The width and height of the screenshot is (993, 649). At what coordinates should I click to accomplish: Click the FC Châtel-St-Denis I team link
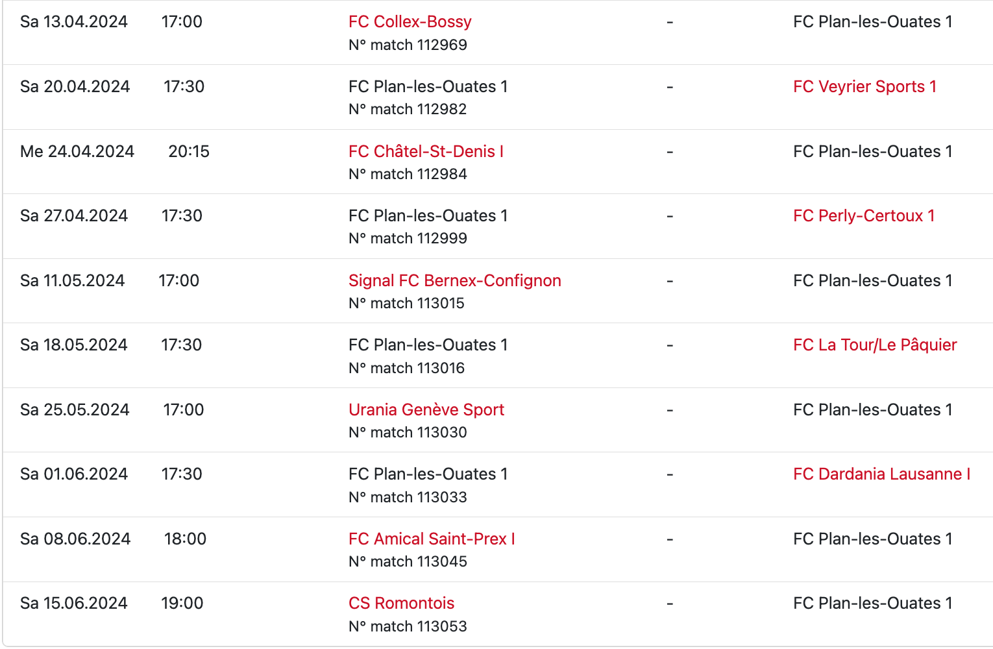click(x=426, y=152)
